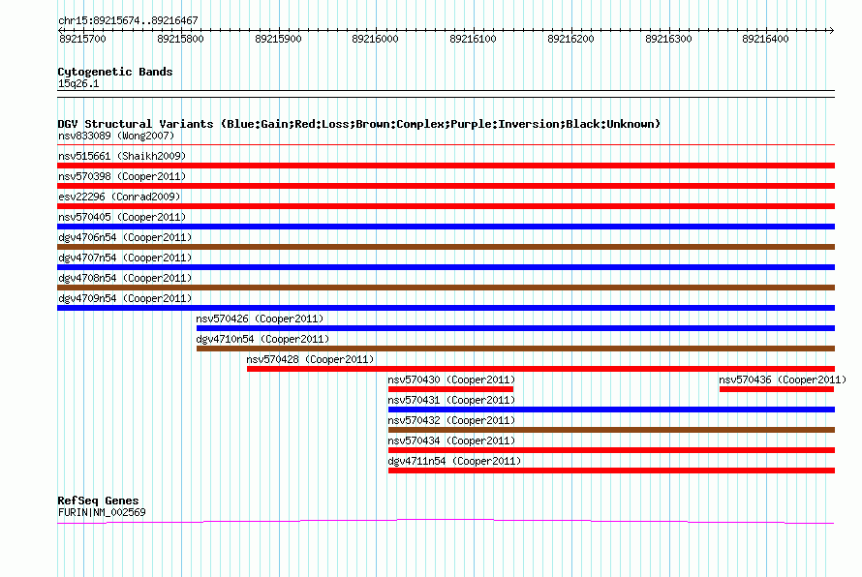The image size is (862, 577).
Task: Click the nsv833089 (Wong2007) variant label
Action: [116, 136]
